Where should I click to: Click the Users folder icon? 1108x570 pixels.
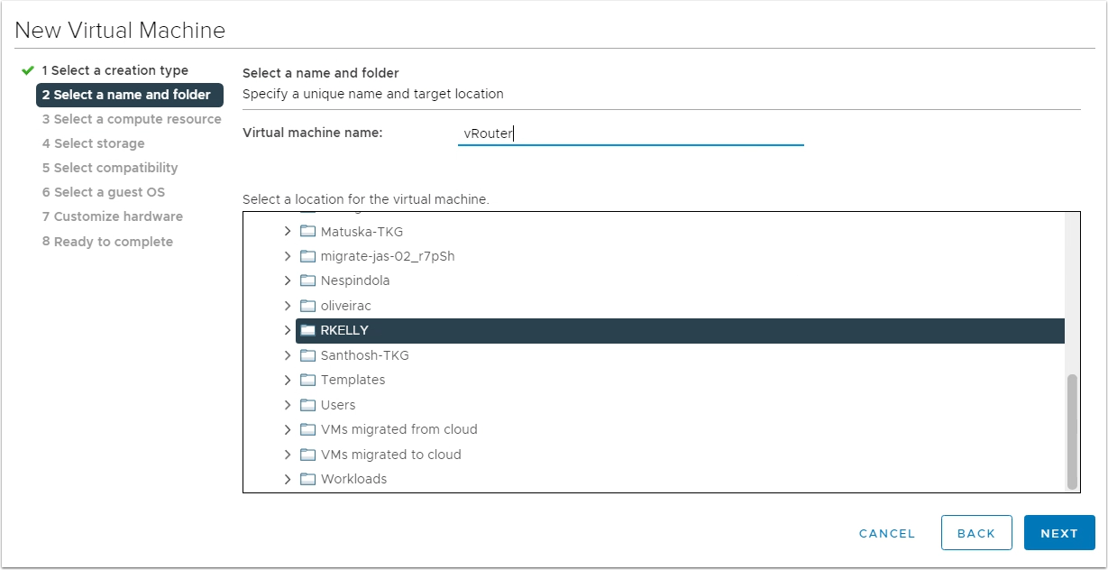click(307, 405)
